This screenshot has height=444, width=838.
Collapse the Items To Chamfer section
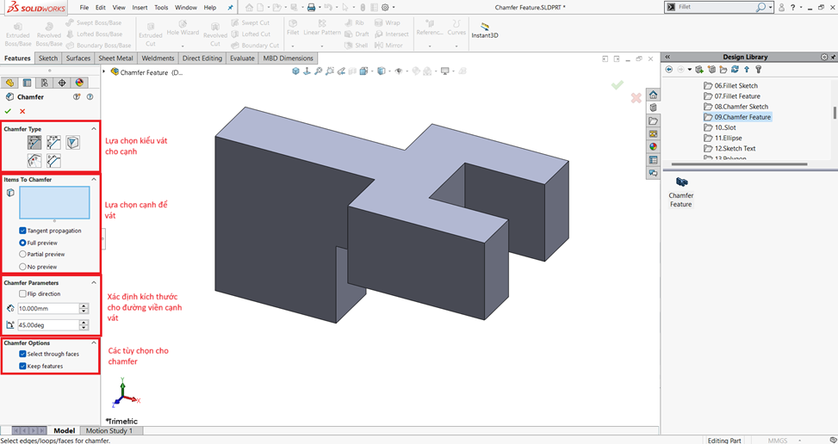pos(94,180)
